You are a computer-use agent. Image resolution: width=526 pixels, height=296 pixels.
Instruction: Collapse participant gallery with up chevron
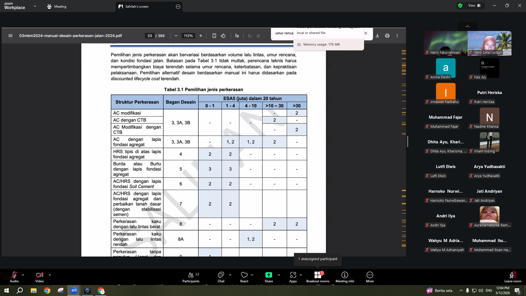468,26
